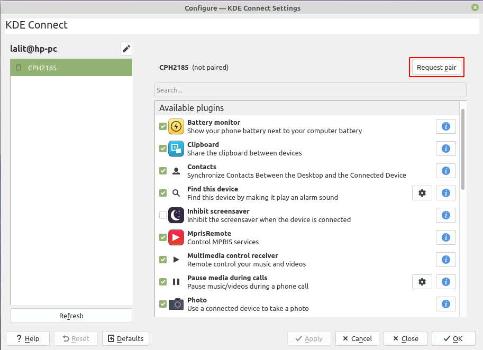Click the plugin list vertical scrollbar

463,148
